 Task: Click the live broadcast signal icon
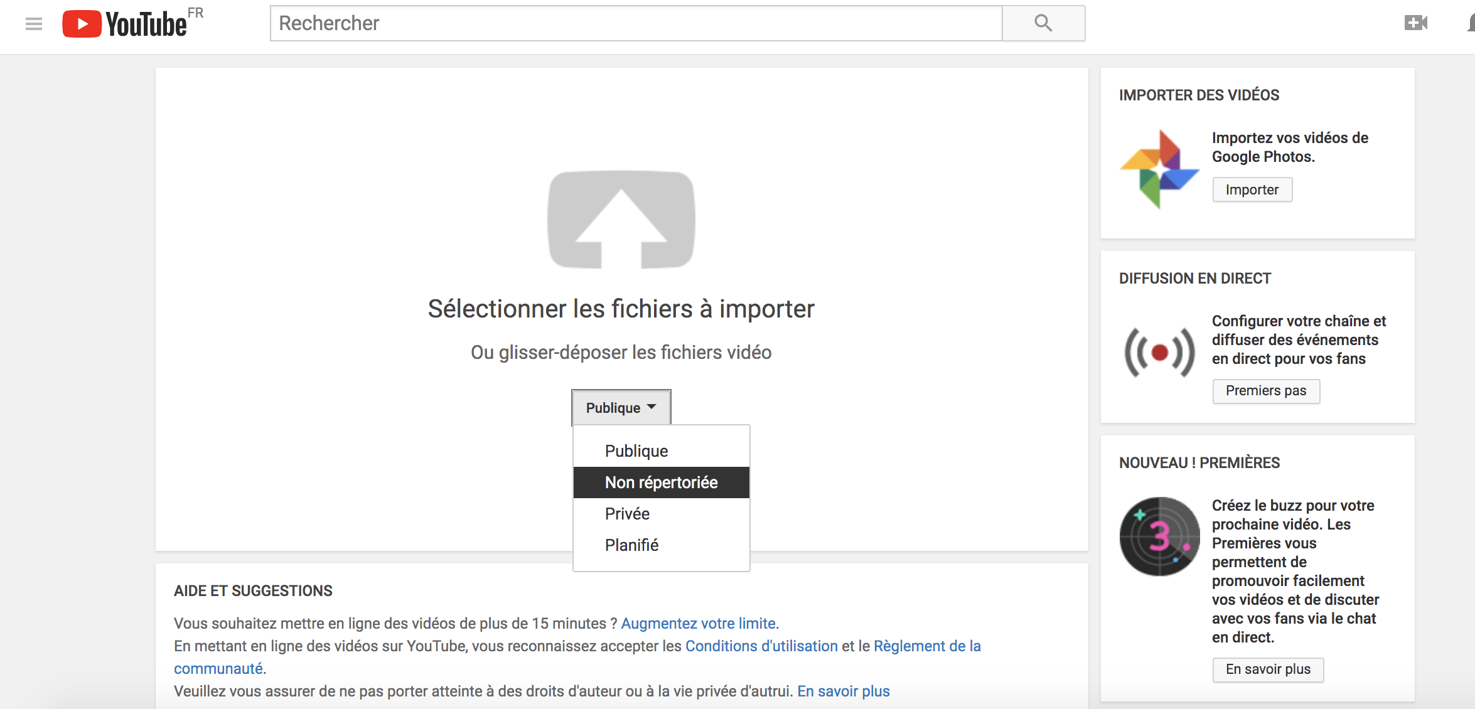pyautogui.click(x=1159, y=352)
